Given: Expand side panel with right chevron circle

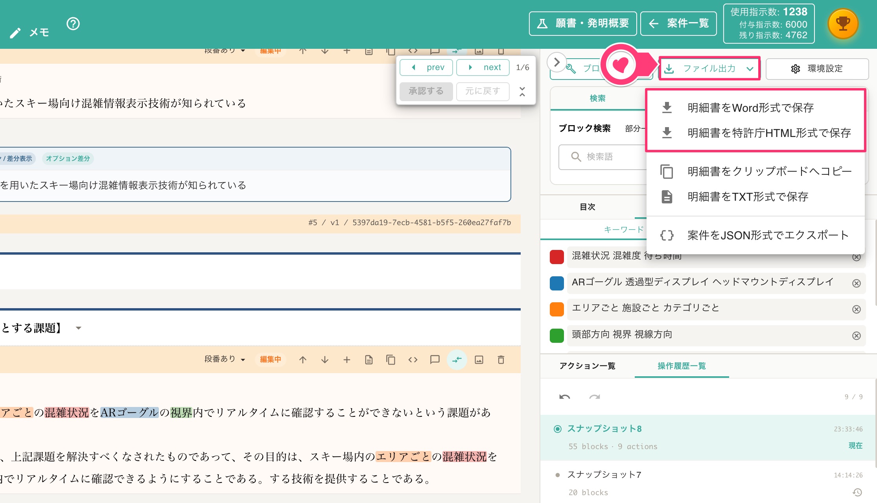Looking at the screenshot, I should [556, 62].
